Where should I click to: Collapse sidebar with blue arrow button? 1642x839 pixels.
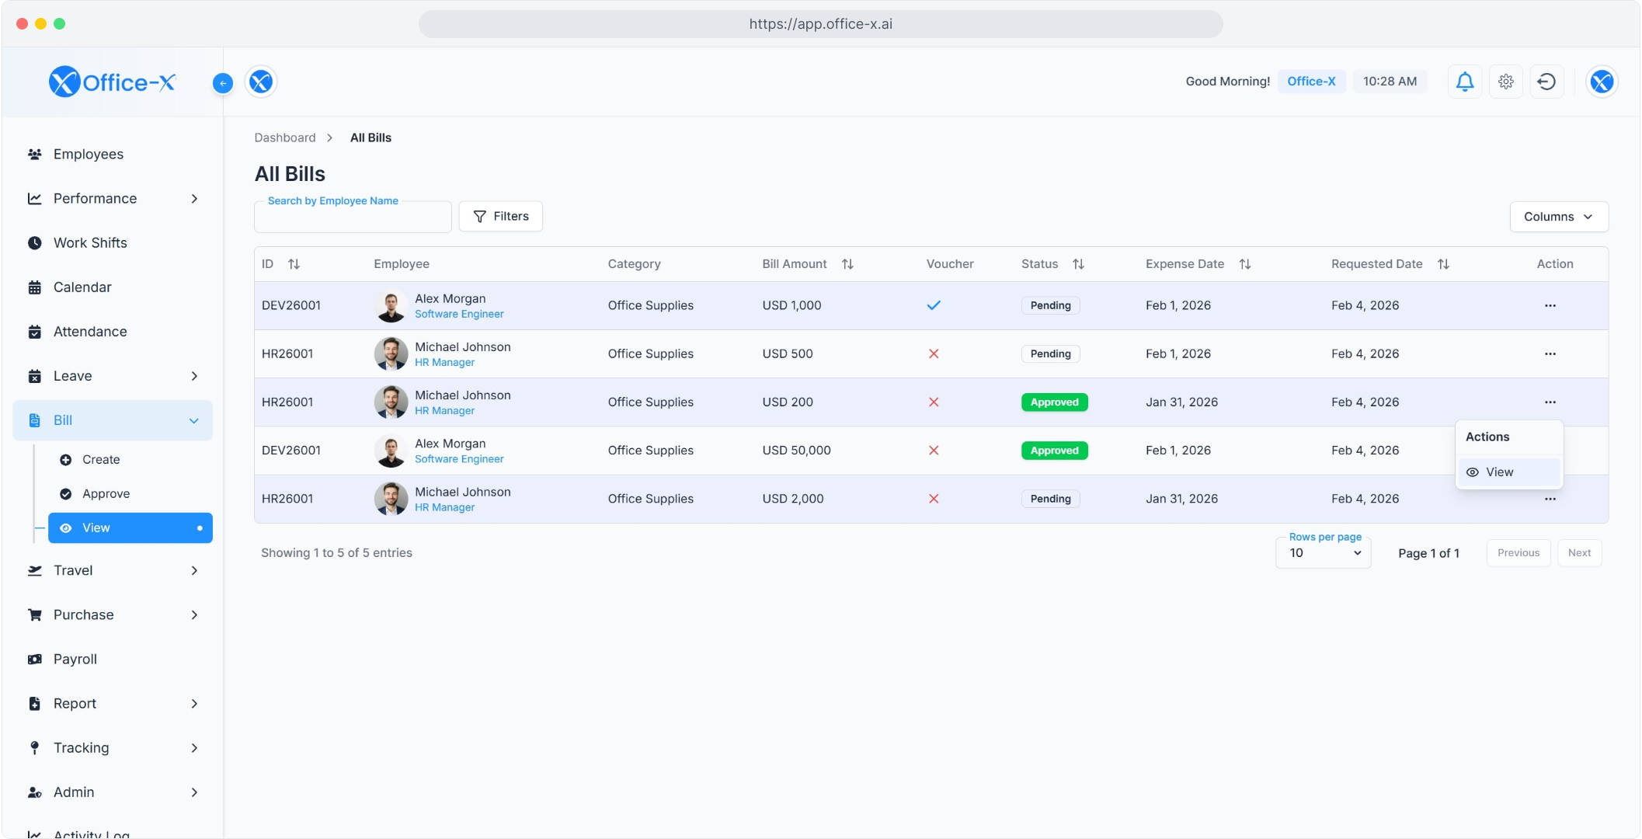[x=222, y=83]
